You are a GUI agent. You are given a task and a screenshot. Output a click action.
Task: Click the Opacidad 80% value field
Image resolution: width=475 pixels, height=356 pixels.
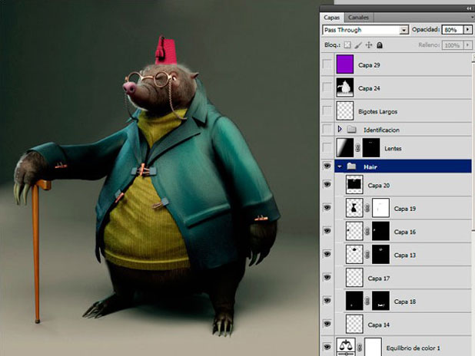pos(452,30)
